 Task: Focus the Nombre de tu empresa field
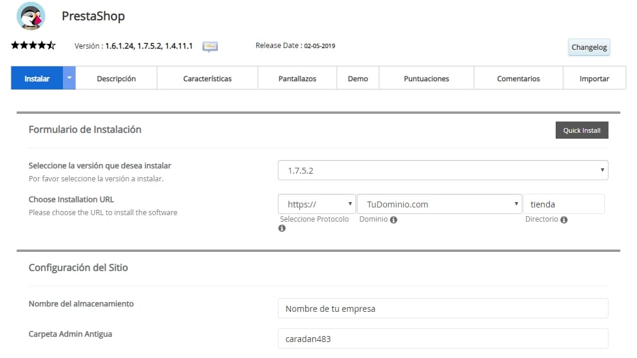[443, 309]
